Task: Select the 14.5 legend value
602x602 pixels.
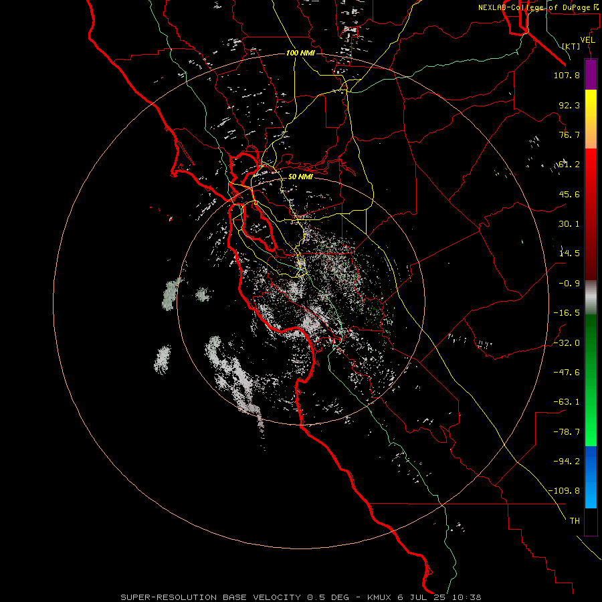Action: (569, 254)
